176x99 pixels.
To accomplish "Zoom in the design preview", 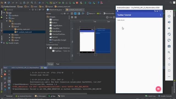I will [114, 17].
